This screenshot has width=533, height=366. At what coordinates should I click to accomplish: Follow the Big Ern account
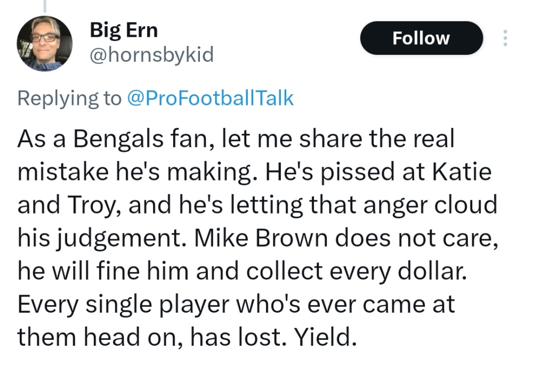[x=421, y=38]
